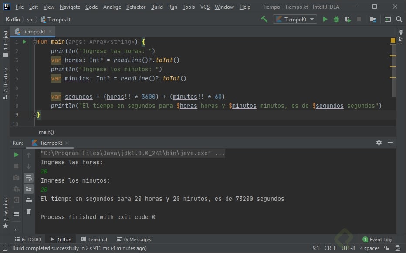Change the CRLF line separator

(x=330, y=248)
